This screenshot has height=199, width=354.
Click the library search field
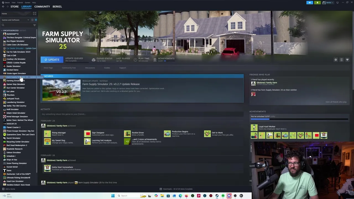tap(17, 25)
